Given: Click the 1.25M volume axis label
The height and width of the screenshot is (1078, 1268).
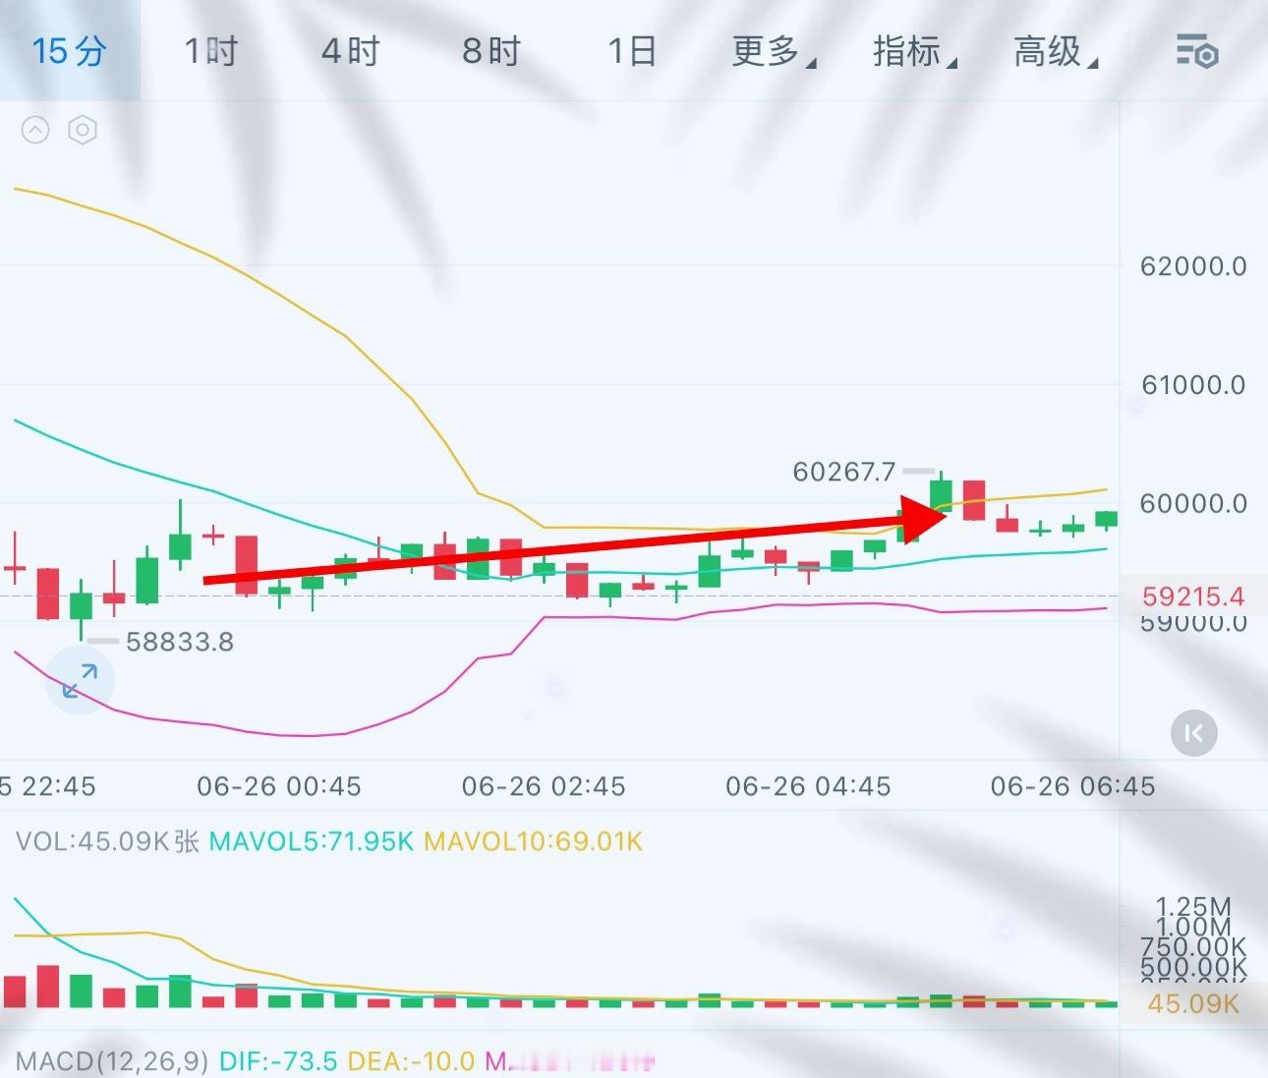Looking at the screenshot, I should (1193, 906).
